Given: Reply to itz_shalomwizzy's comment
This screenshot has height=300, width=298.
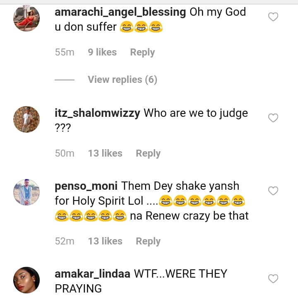Looking at the screenshot, I should pyautogui.click(x=148, y=153).
